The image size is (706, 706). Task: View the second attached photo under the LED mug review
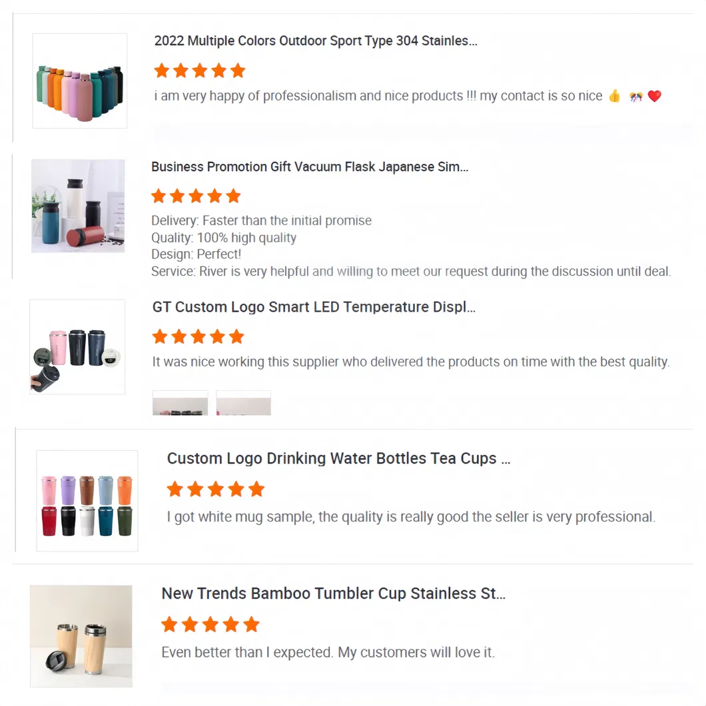[x=243, y=403]
